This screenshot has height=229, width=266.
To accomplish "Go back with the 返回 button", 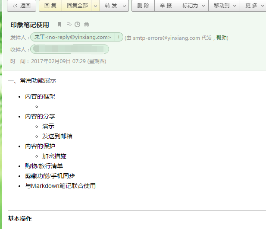I will tap(22, 6).
